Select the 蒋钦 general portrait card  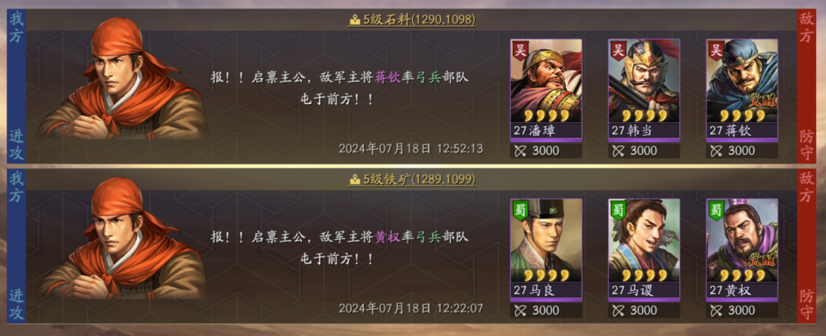tap(742, 90)
